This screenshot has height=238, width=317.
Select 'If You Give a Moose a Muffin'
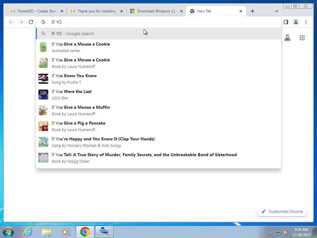point(158,110)
